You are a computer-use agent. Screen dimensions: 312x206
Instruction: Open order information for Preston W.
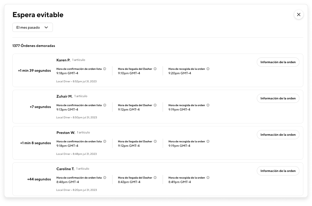(x=278, y=135)
